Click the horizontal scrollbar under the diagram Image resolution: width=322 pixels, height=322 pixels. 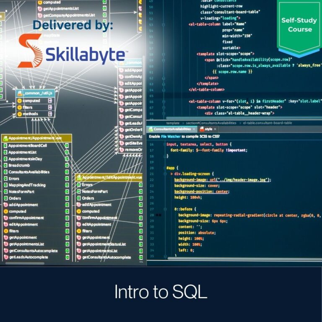click(x=25, y=263)
